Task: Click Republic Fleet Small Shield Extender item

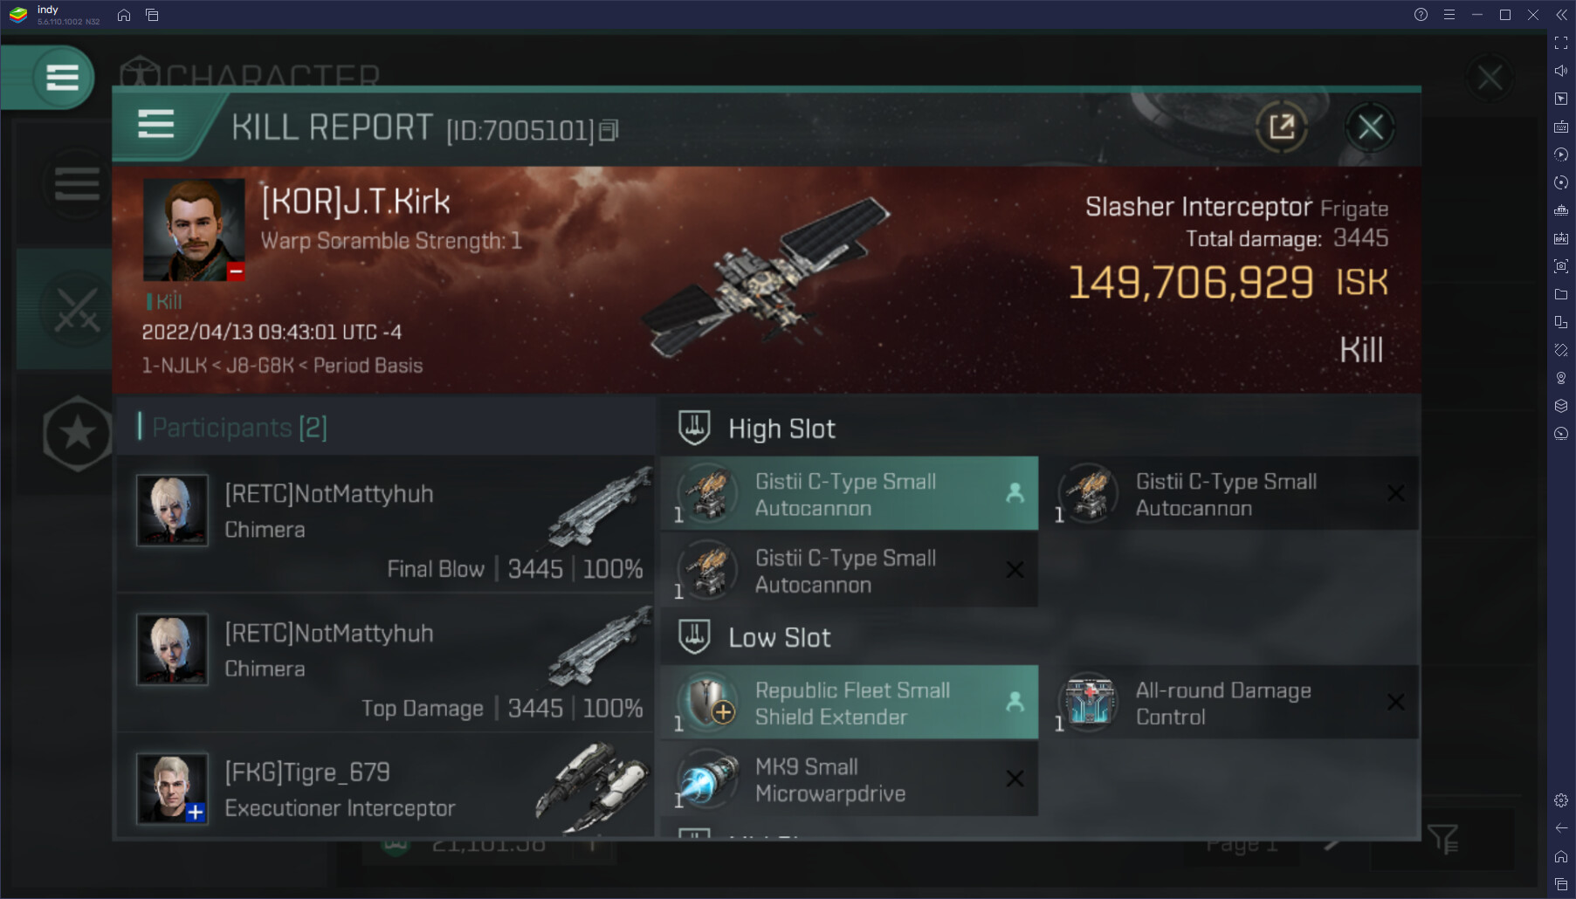Action: coord(850,703)
